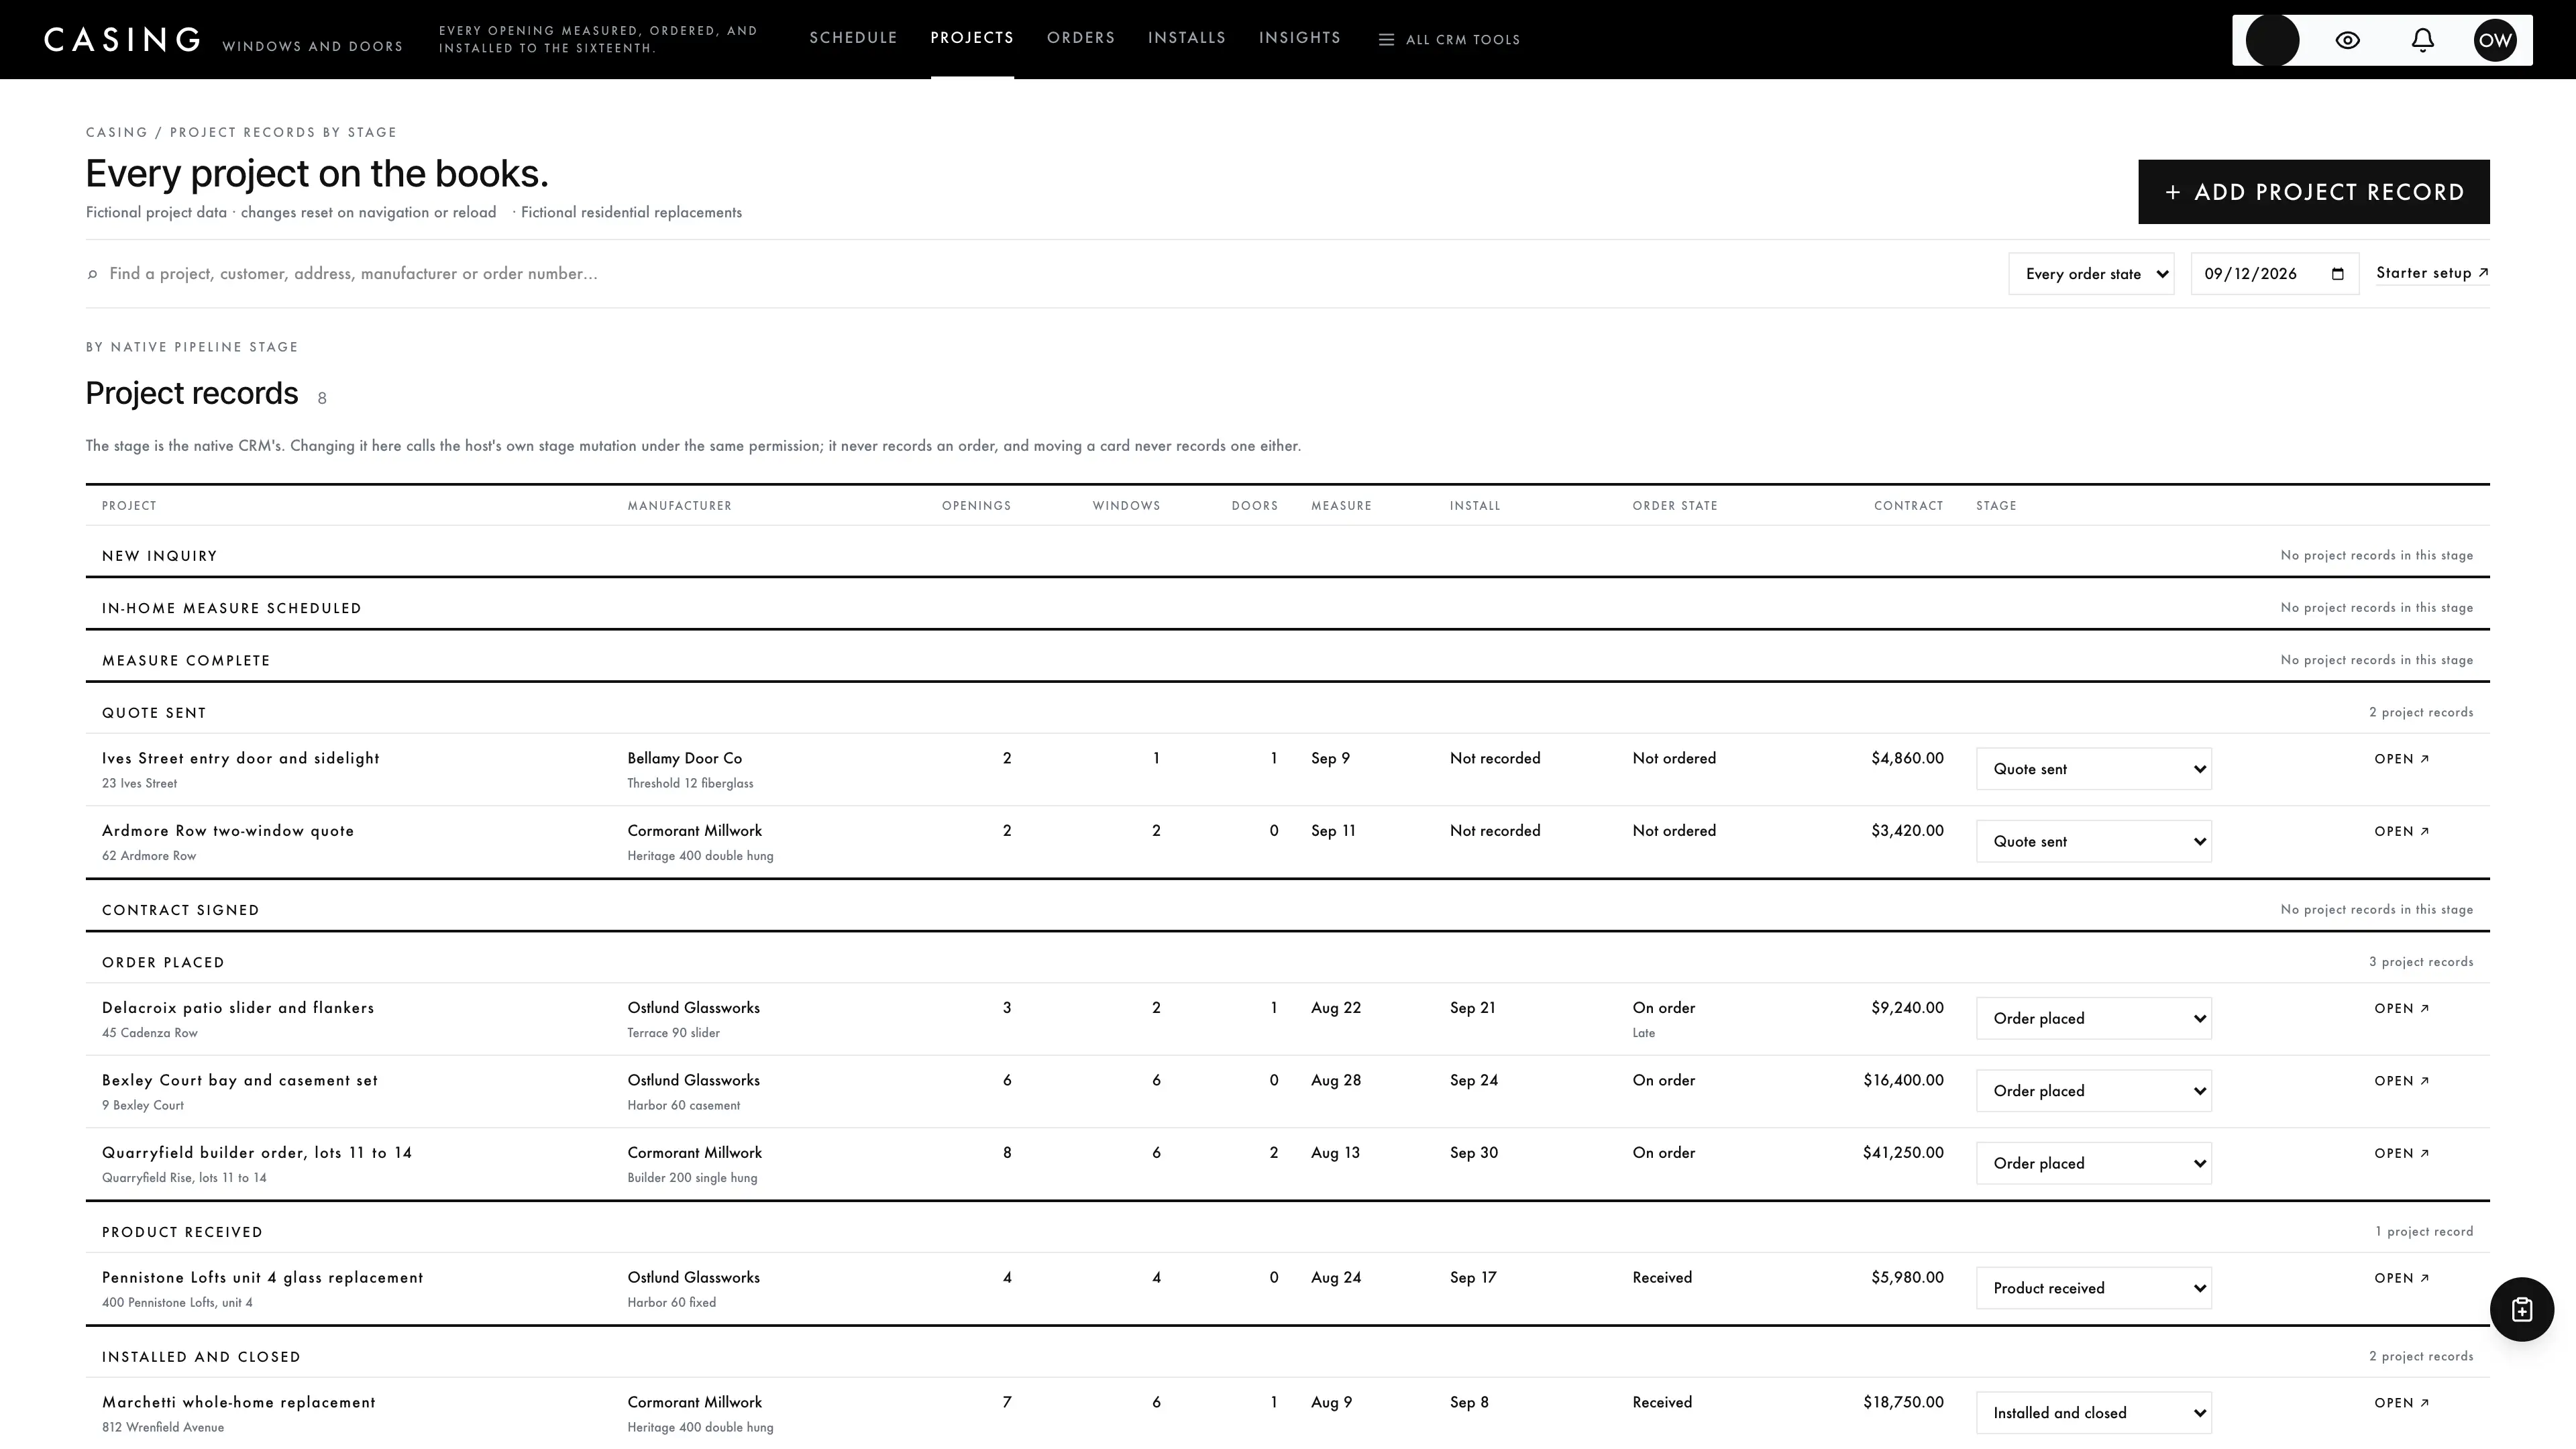The image size is (2576, 1449).
Task: Open the Marchetti whole-home record
Action: (x=2401, y=1403)
